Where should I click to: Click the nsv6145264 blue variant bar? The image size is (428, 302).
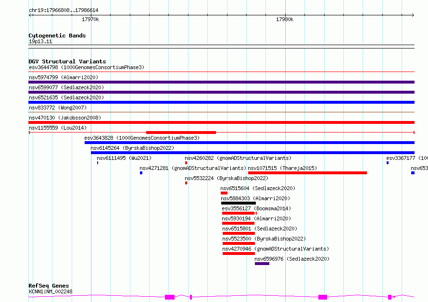(x=253, y=153)
